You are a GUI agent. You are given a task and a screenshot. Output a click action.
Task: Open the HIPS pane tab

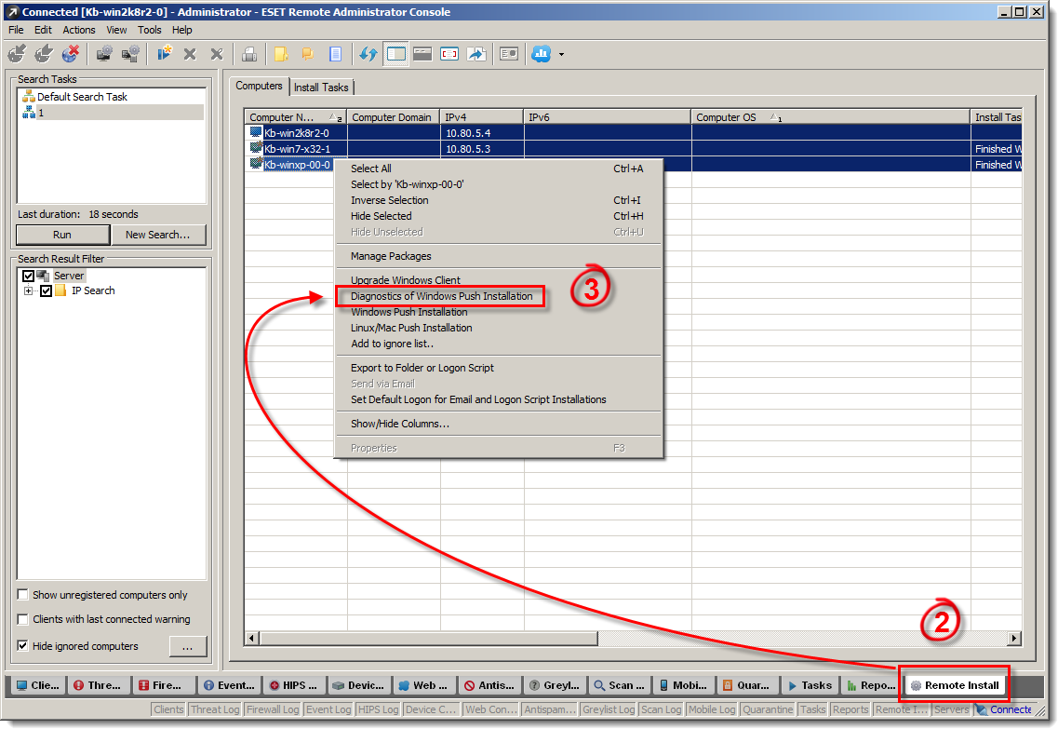pyautogui.click(x=293, y=685)
